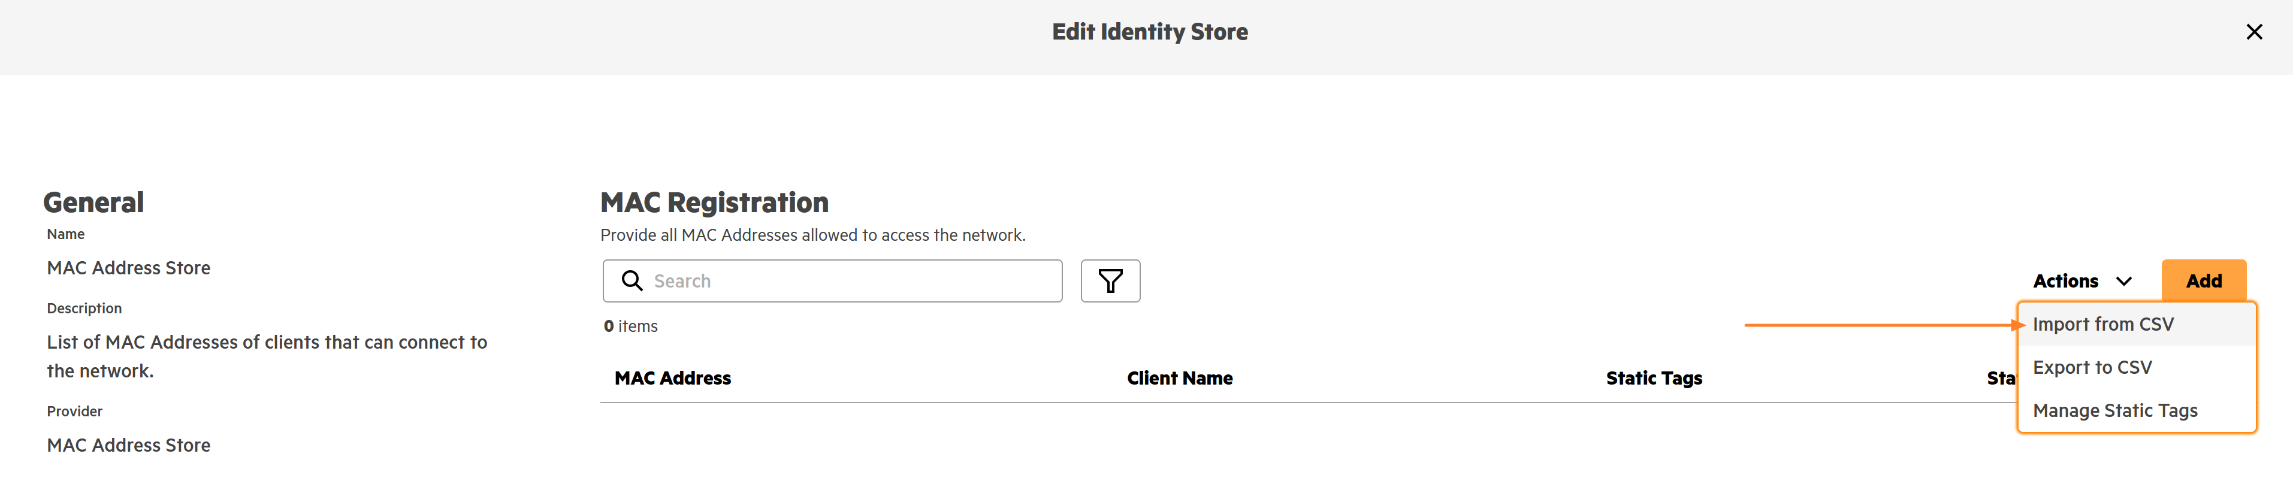Click the General section heading

(93, 203)
